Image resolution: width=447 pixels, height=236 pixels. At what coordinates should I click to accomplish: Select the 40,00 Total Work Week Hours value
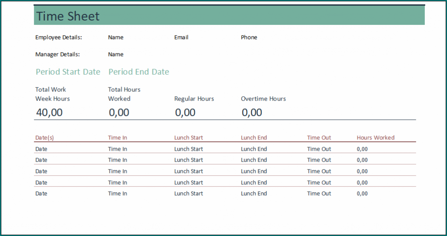(49, 113)
